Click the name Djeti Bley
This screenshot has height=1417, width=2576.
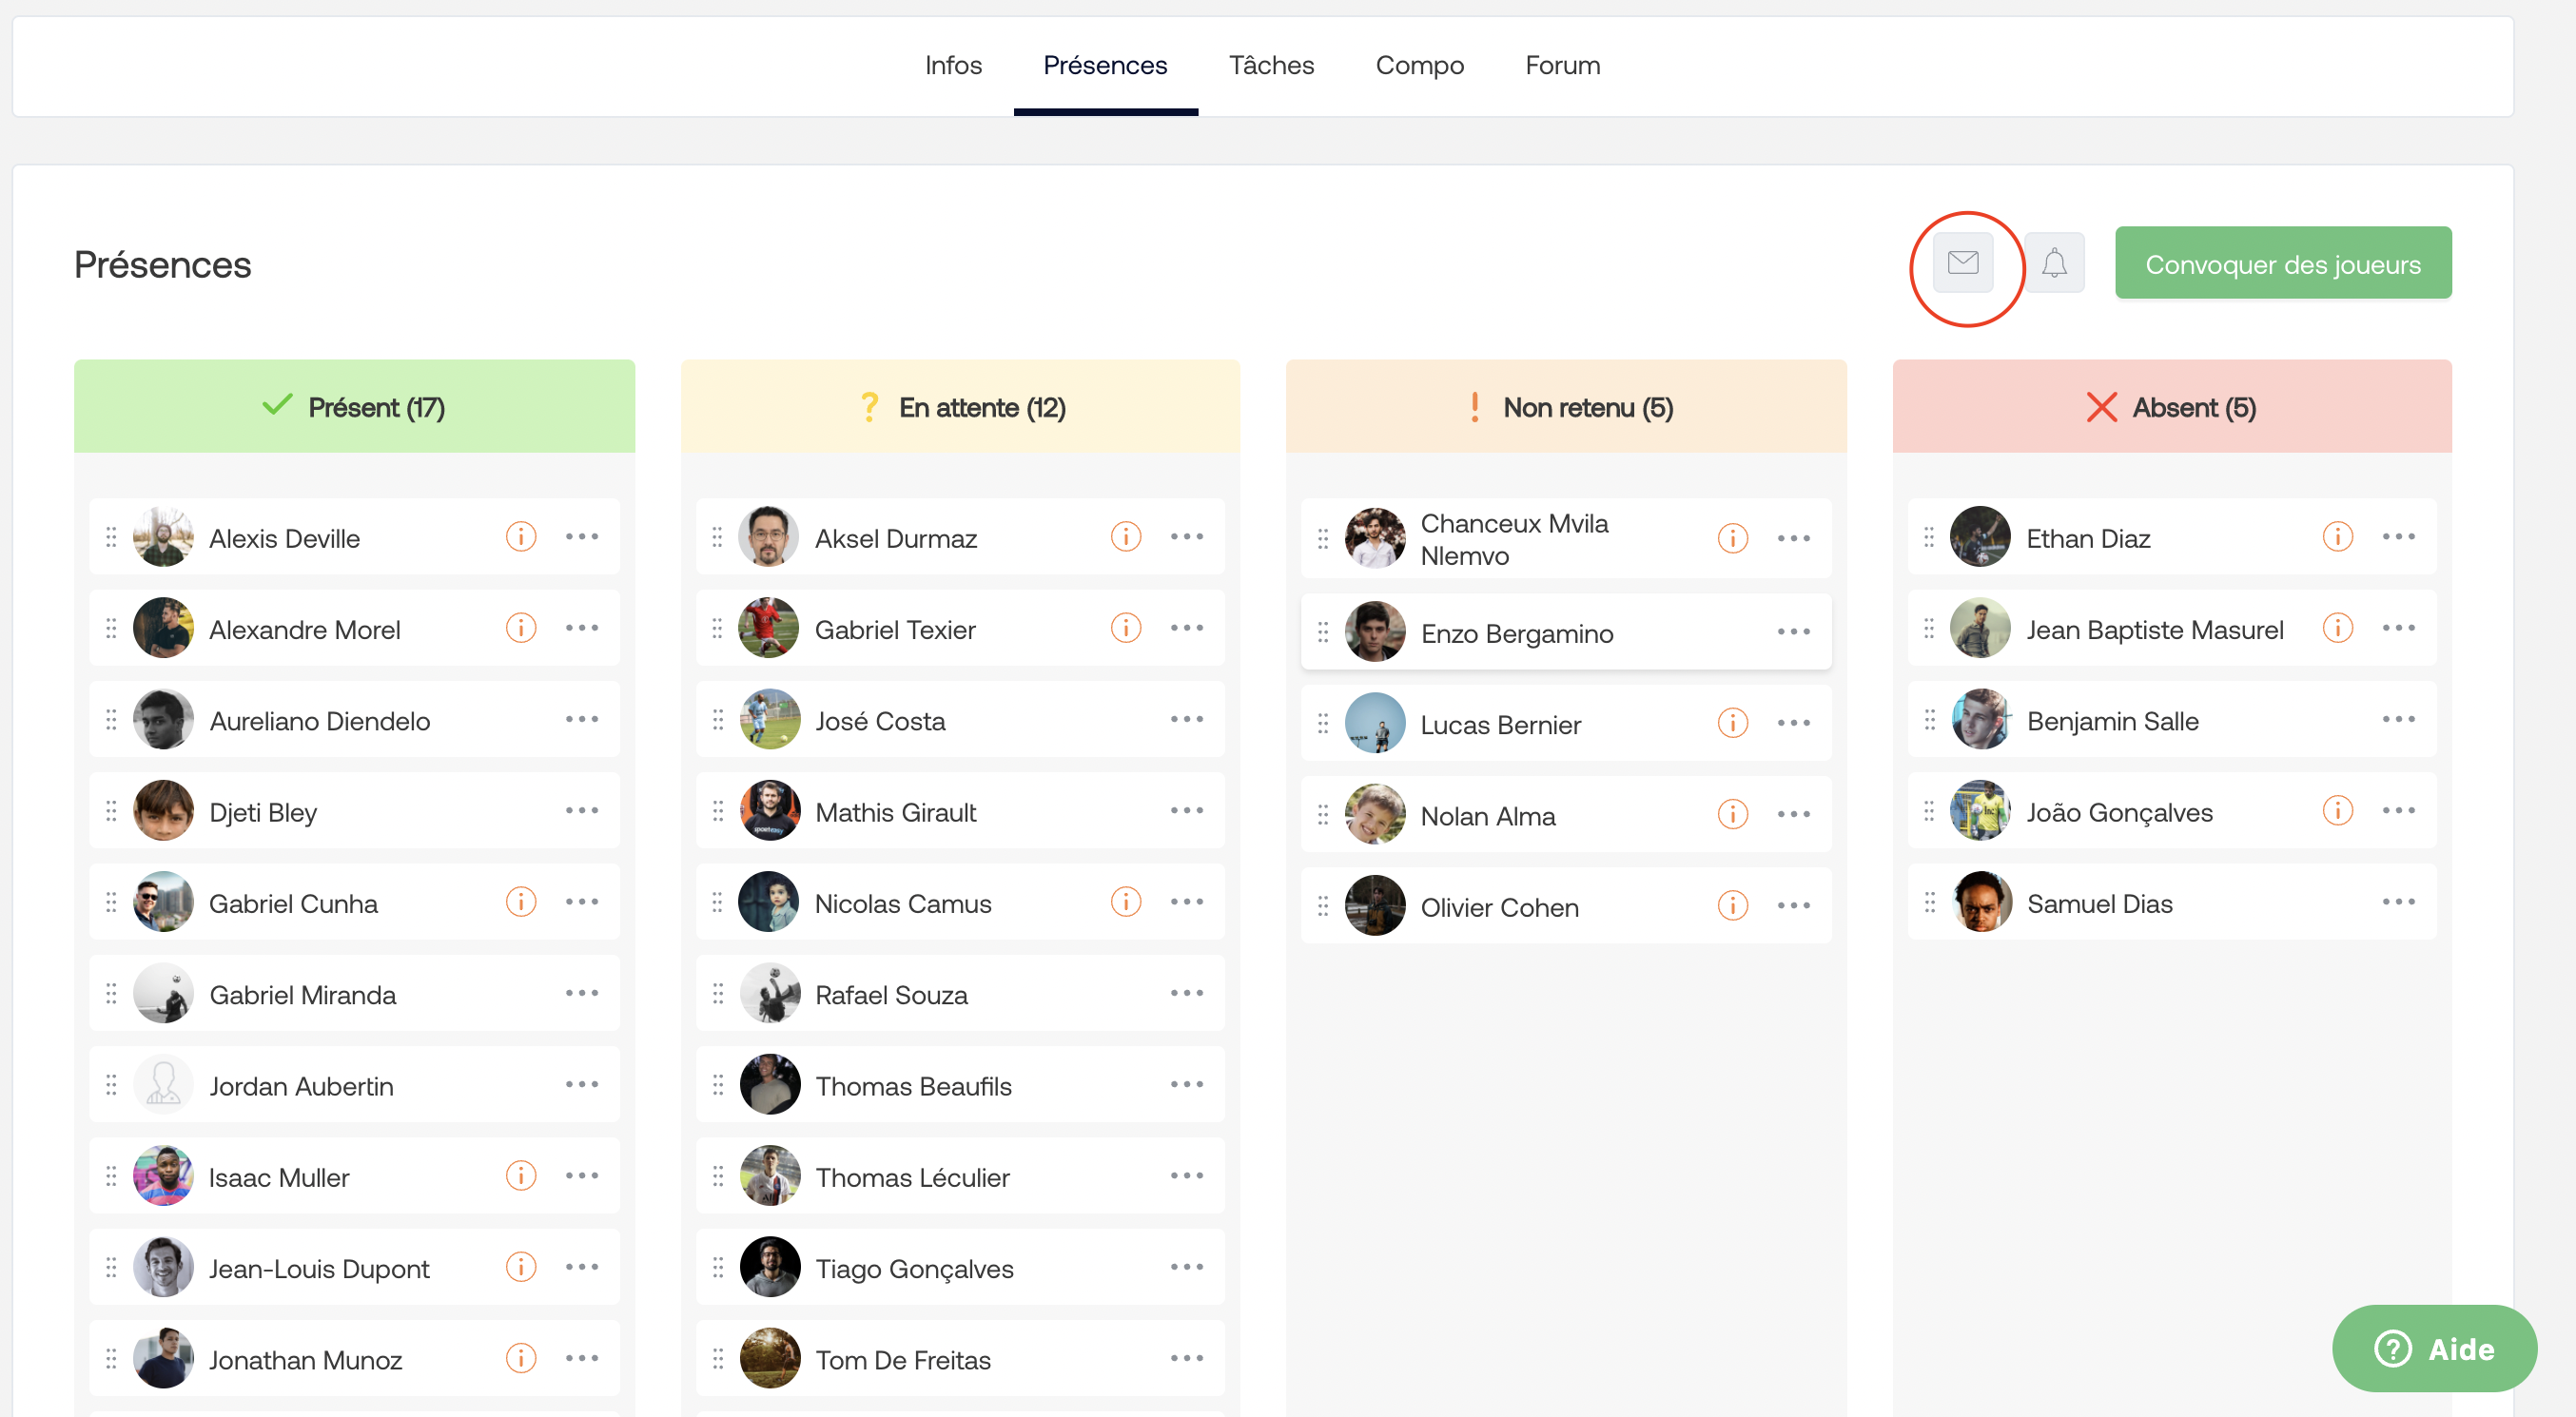[263, 812]
